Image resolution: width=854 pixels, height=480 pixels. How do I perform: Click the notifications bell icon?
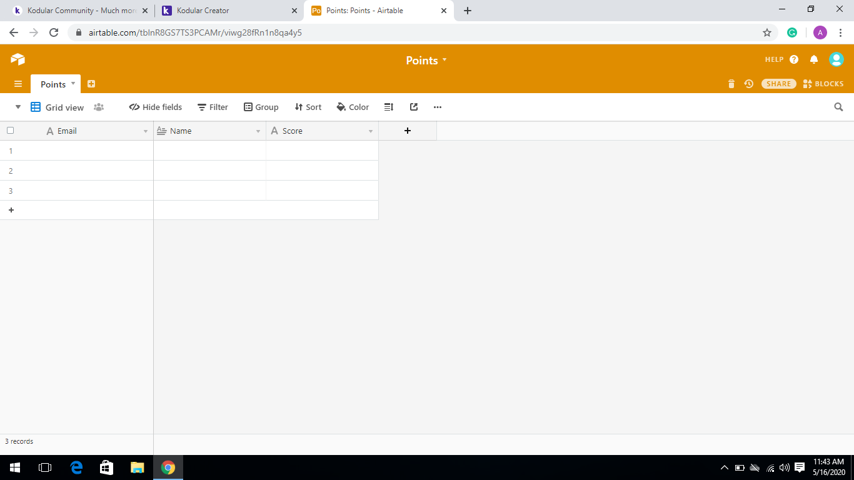814,59
